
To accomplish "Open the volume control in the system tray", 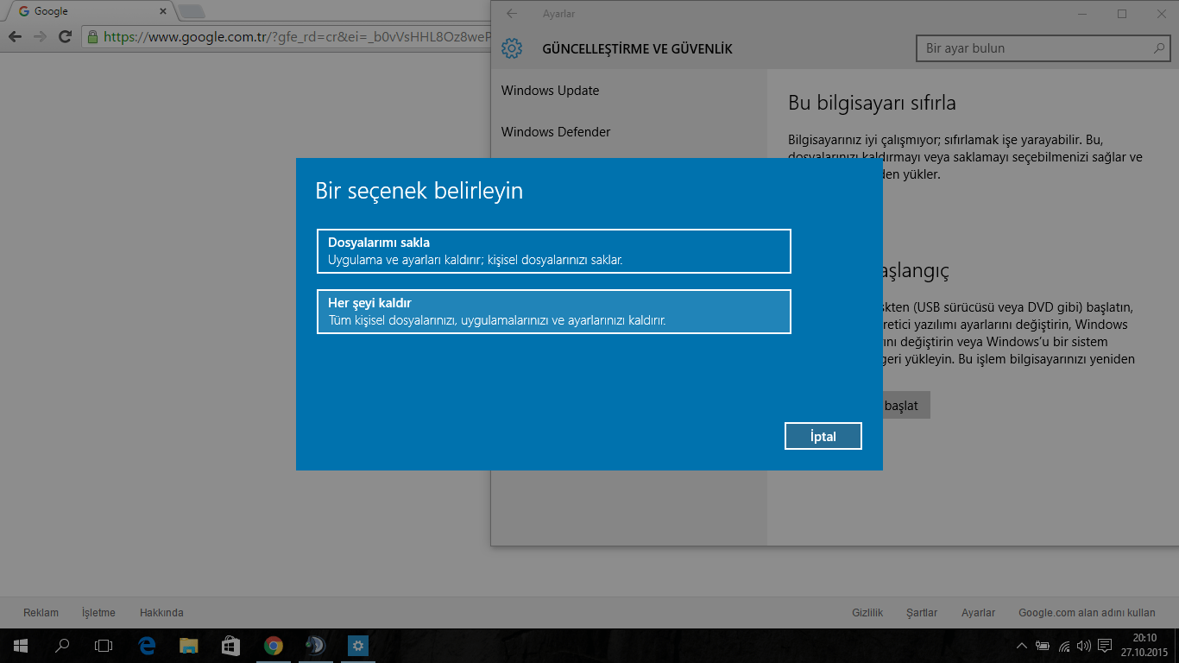I will (x=1083, y=646).
